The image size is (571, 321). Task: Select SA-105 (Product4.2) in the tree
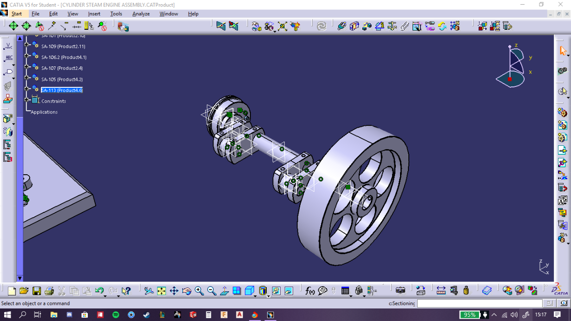(62, 79)
